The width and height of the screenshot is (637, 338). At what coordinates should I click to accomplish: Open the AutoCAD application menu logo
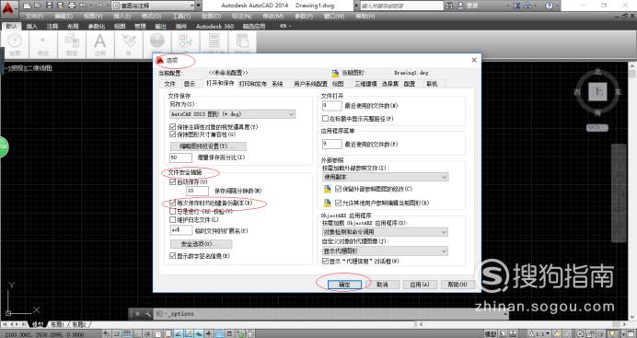pos(8,8)
